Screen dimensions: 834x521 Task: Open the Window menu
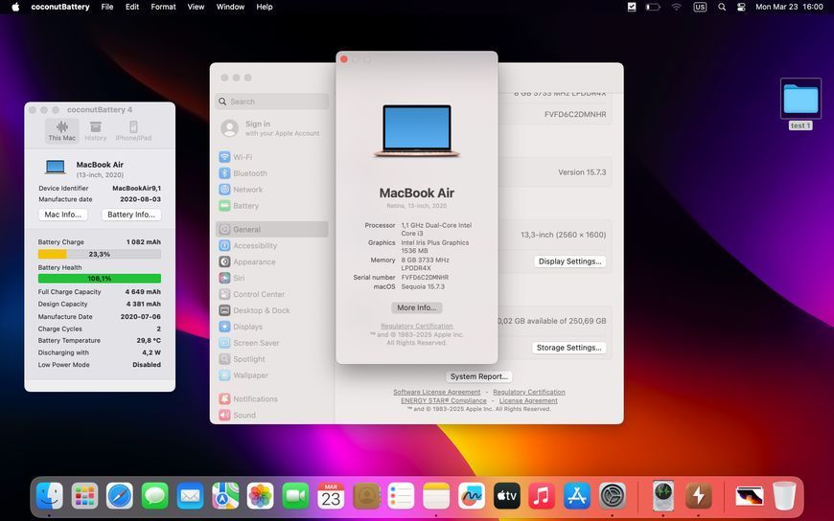pos(230,7)
